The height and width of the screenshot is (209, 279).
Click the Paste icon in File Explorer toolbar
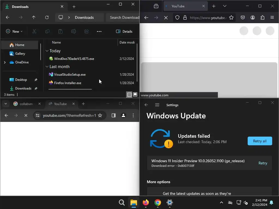click(x=60, y=32)
